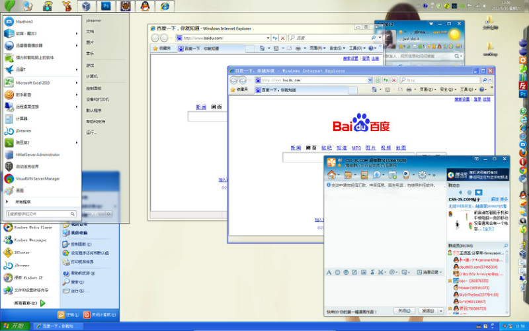Viewport: 529px width, 331px height.
Task: Click 搜索设置 link in front Baidu window
Action: (x=462, y=99)
